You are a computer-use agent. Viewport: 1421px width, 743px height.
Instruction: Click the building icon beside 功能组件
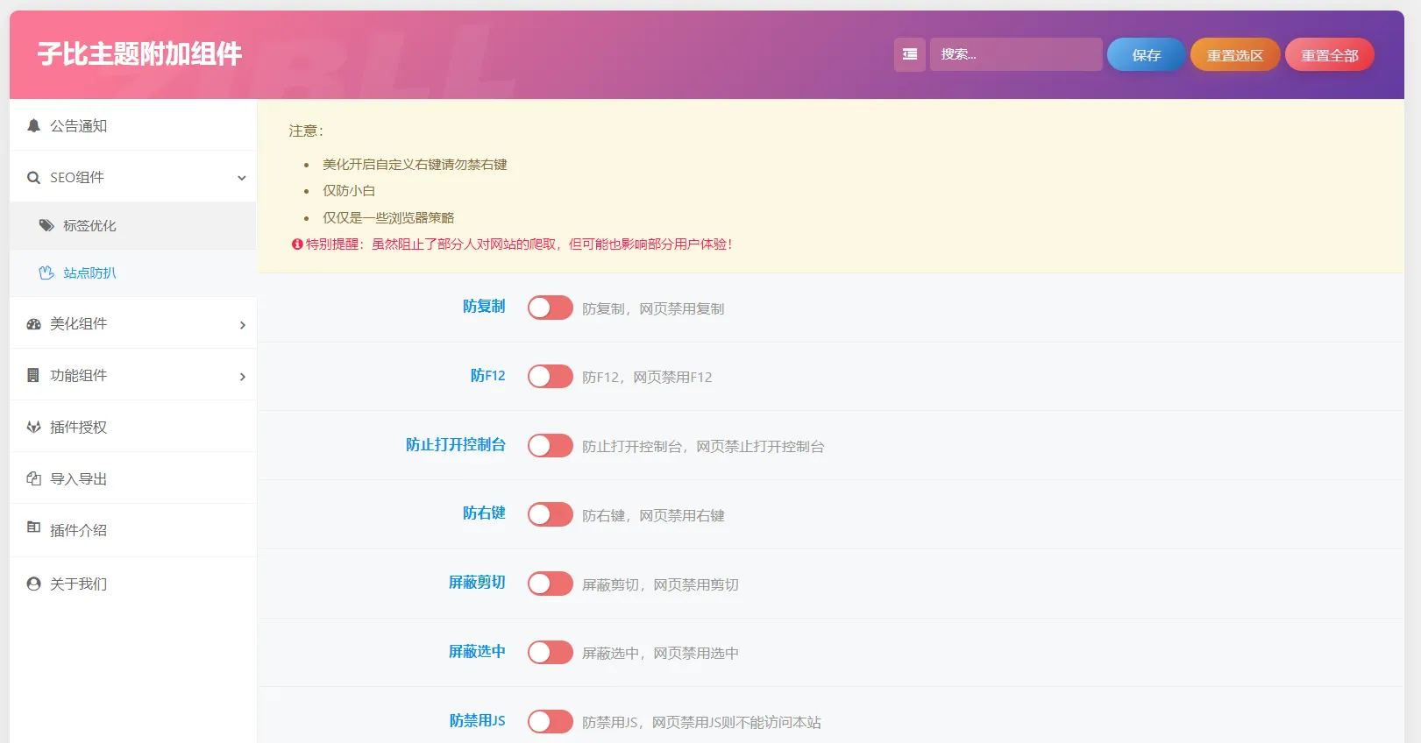click(x=33, y=375)
